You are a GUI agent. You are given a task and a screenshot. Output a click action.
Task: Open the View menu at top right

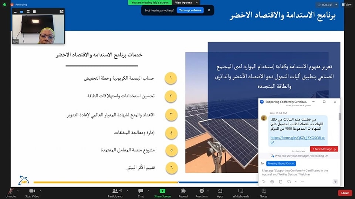coord(346,5)
